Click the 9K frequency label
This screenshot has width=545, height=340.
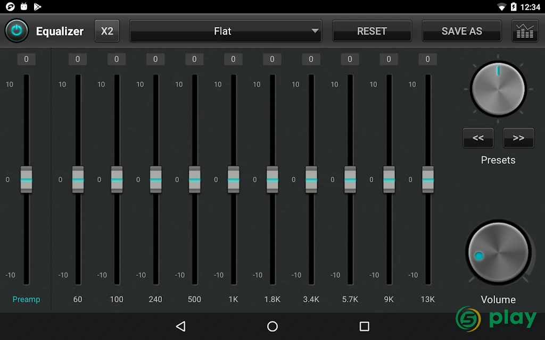[389, 300]
